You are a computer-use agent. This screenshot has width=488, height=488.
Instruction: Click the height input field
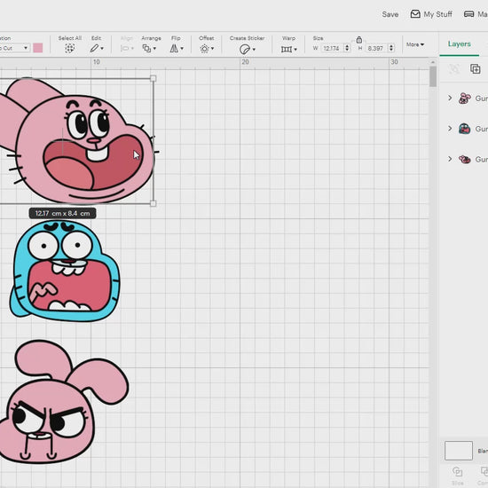tap(376, 48)
